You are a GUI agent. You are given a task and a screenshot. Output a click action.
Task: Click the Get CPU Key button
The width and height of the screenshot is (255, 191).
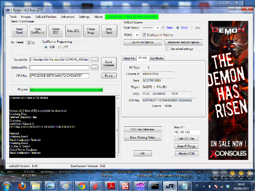pyautogui.click(x=187, y=139)
